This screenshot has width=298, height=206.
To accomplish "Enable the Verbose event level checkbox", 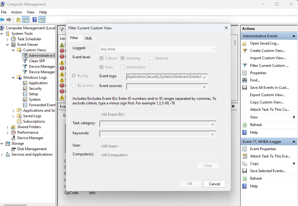I will [x=151, y=58].
